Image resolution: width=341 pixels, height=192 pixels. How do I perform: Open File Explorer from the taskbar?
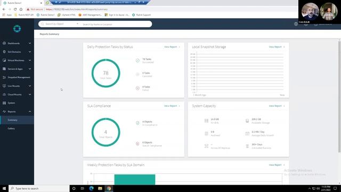(x=100, y=188)
